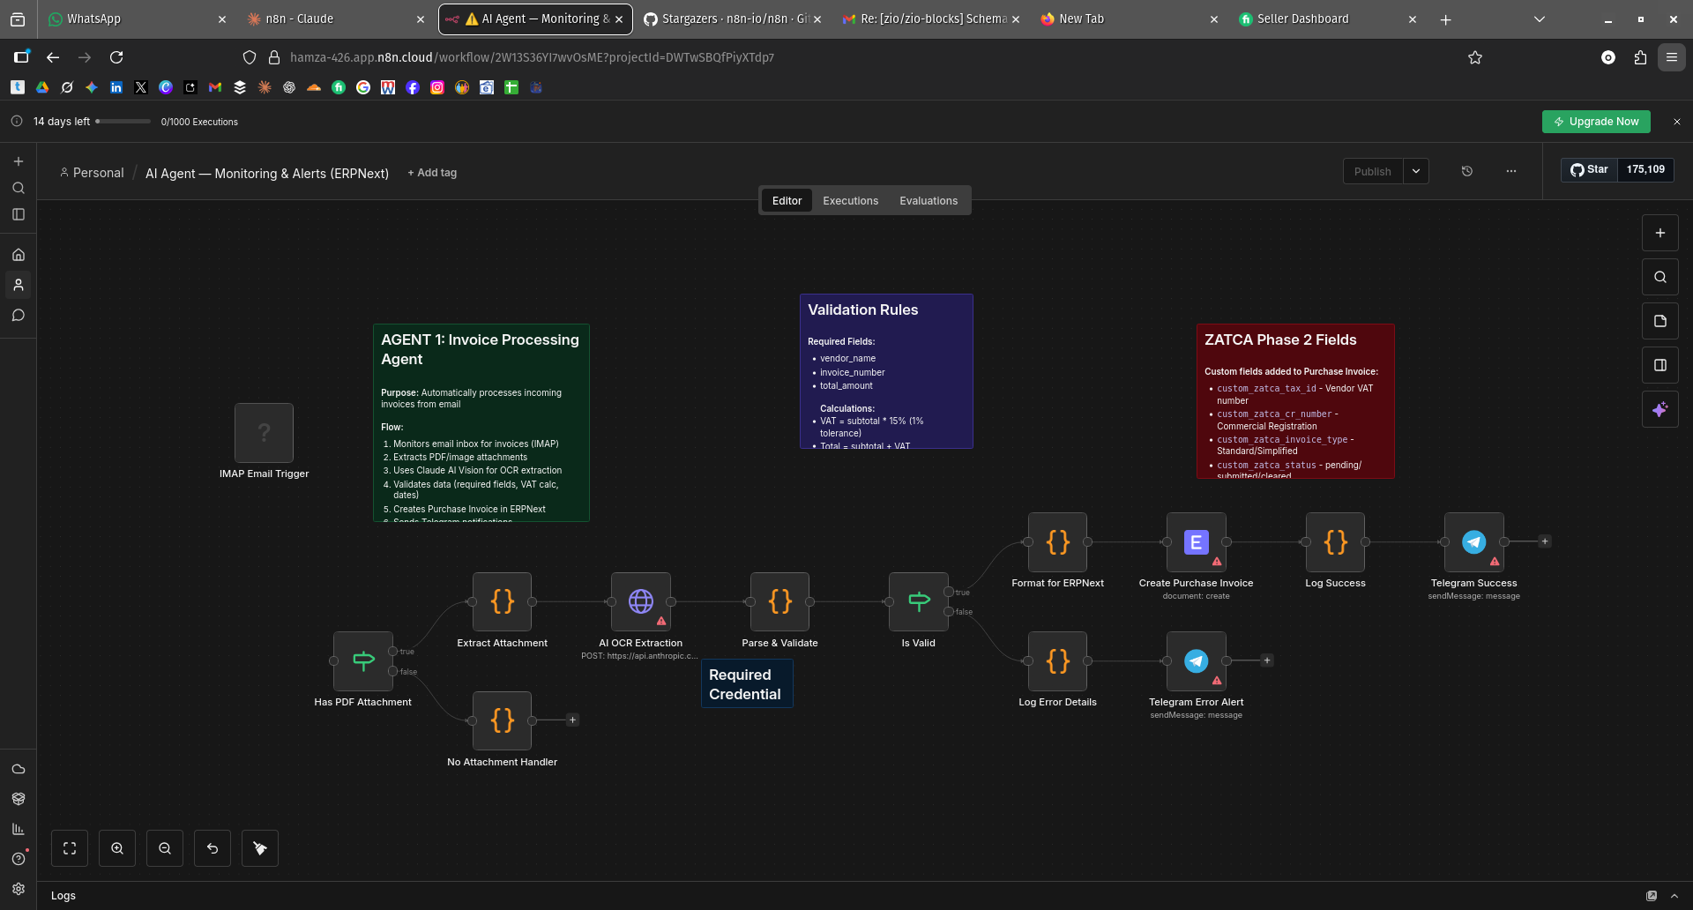Open workflow history icon
1693x910 pixels.
(1467, 171)
